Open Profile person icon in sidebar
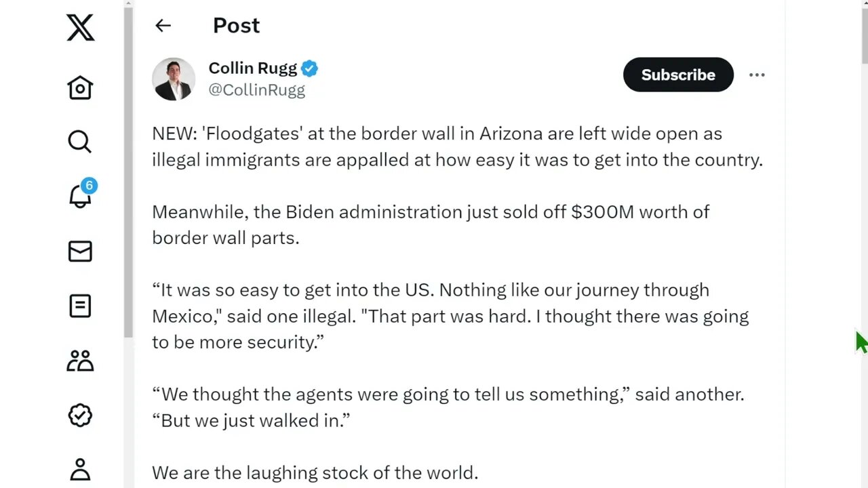The height and width of the screenshot is (488, 868). pyautogui.click(x=80, y=469)
